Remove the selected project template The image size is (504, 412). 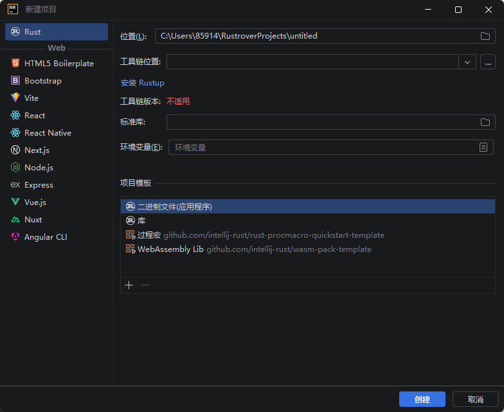click(x=145, y=285)
